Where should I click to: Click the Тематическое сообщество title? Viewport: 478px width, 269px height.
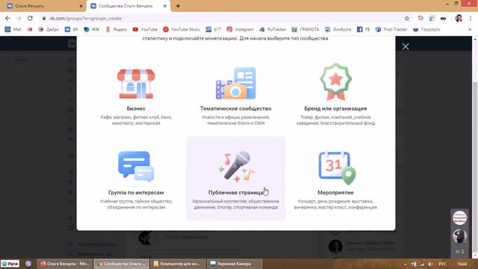click(236, 108)
